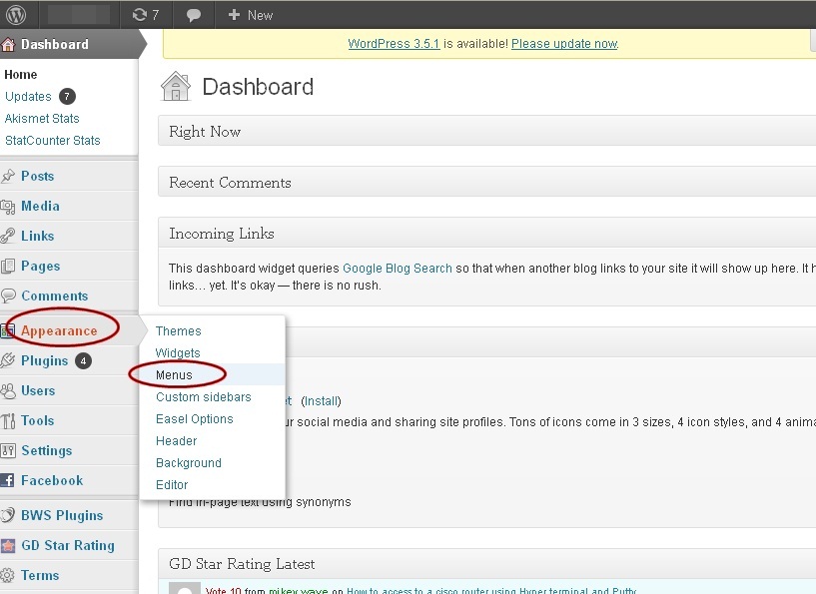Open the Posts menu
The height and width of the screenshot is (594, 816).
click(x=38, y=177)
